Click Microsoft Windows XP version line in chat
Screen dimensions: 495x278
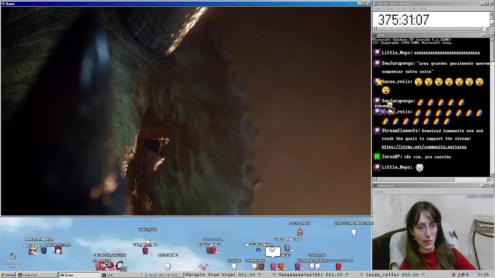pos(411,39)
